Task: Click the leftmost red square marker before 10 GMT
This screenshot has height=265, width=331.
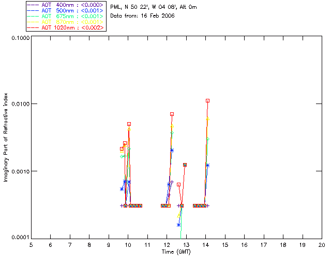Action: 122,149
